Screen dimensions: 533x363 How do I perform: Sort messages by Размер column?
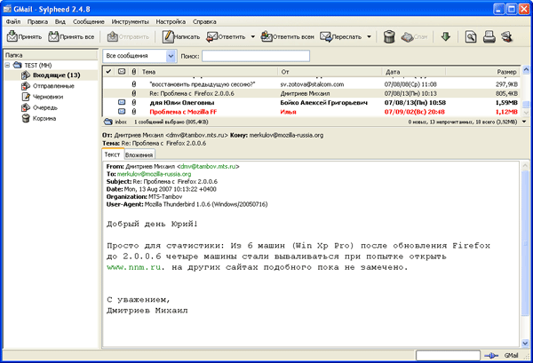click(482, 72)
